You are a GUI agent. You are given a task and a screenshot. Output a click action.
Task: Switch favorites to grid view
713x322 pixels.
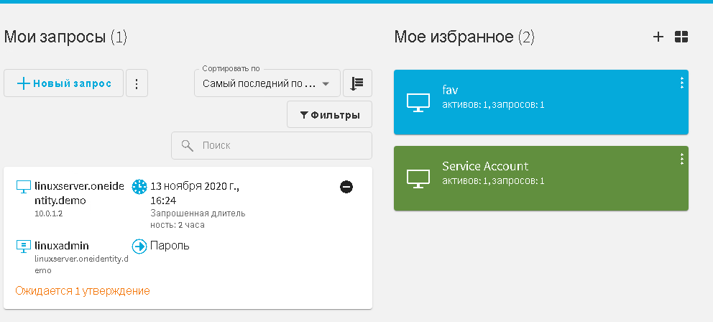[x=681, y=37]
